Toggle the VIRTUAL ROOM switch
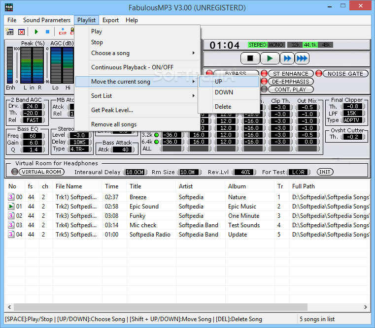 (x=41, y=172)
